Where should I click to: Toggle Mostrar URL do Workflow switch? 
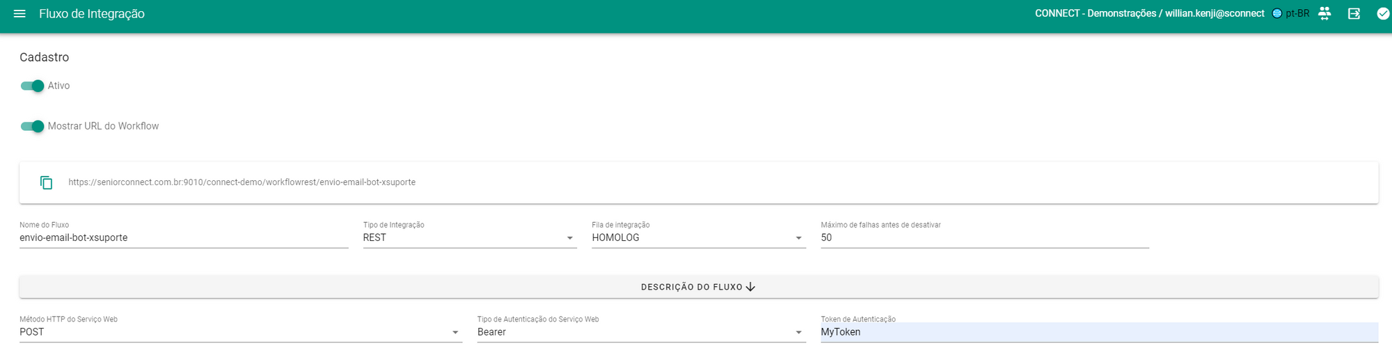tap(32, 126)
